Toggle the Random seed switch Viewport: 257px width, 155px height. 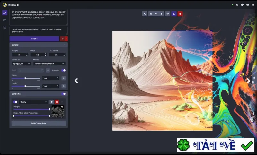coord(63,70)
